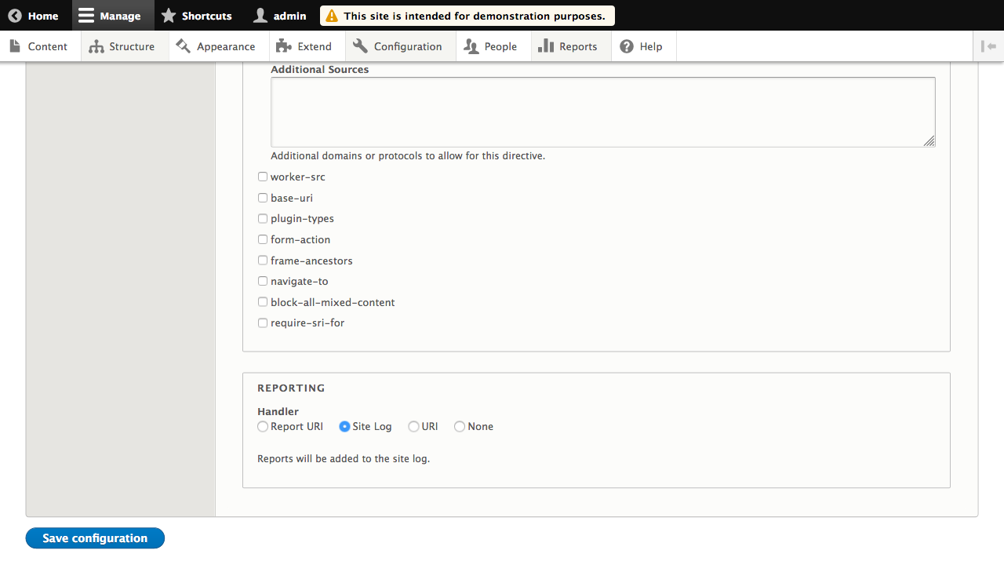The height and width of the screenshot is (565, 1004).
Task: Open the Structure menu label
Action: 132,46
